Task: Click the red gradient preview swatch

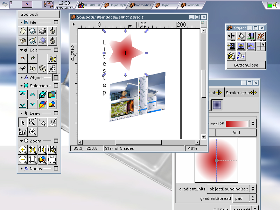Action: [237, 124]
